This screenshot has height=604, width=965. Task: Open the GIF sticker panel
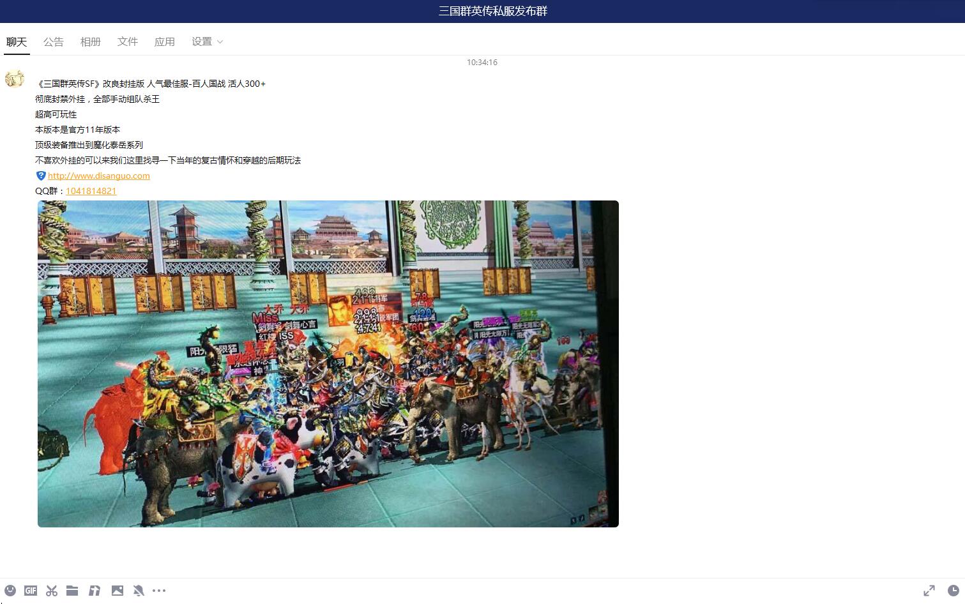31,591
